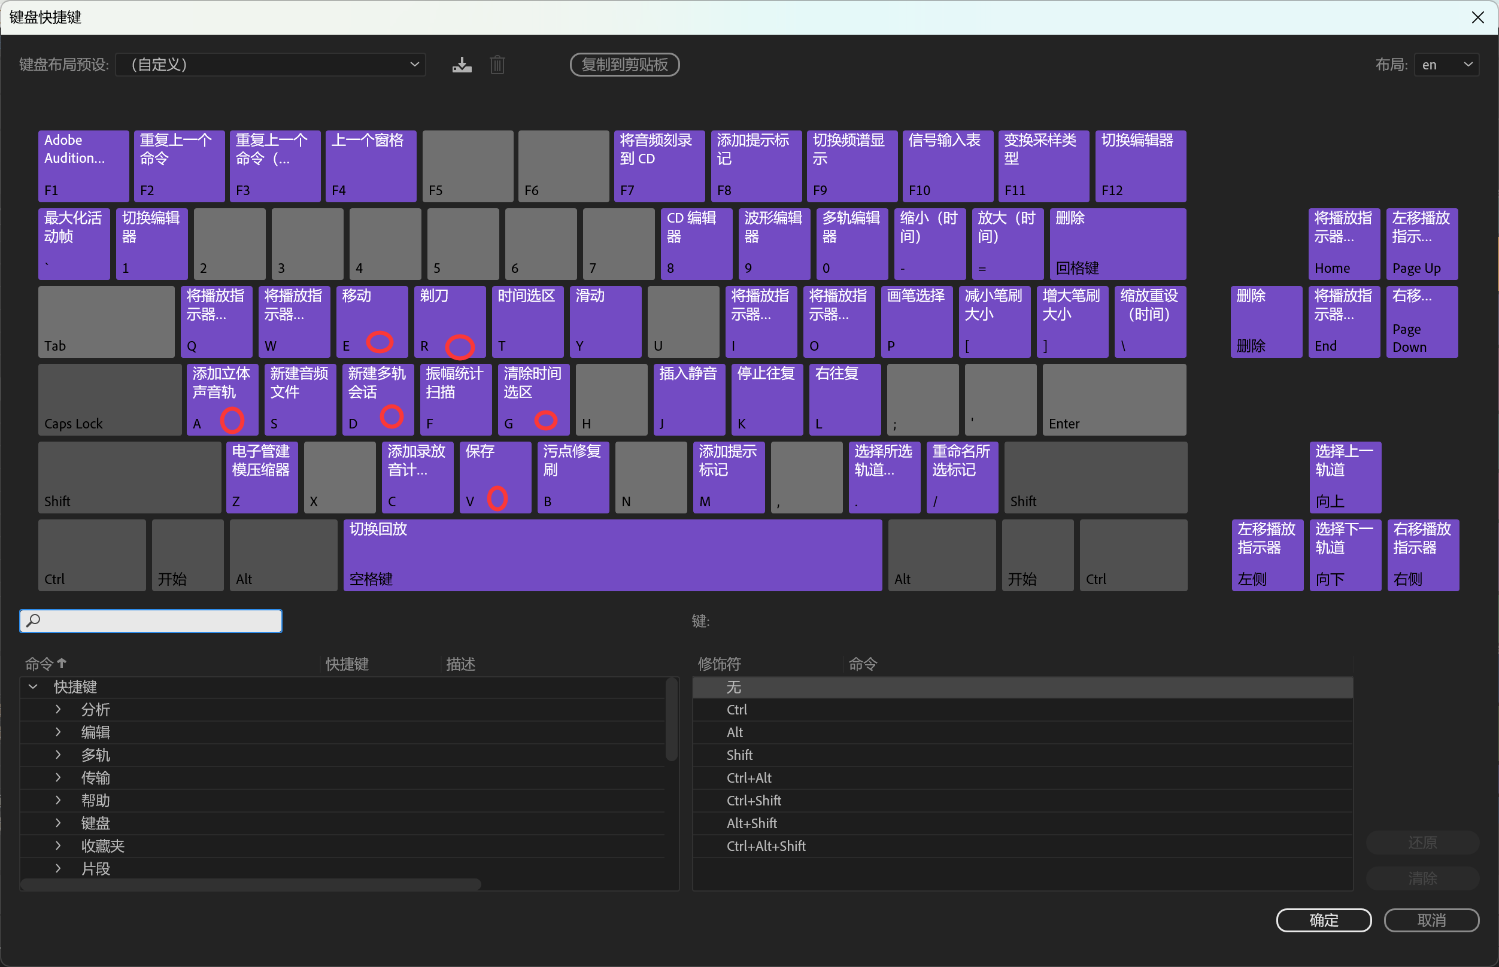Click the F 振幅统计扫描 key
Viewport: 1499px width, 967px height.
pos(456,399)
